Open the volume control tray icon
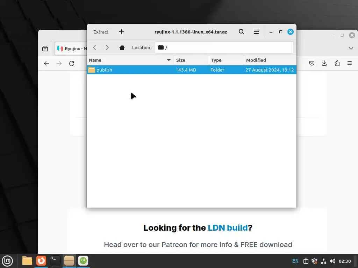Screen dimensions: 358x268 [333, 261]
